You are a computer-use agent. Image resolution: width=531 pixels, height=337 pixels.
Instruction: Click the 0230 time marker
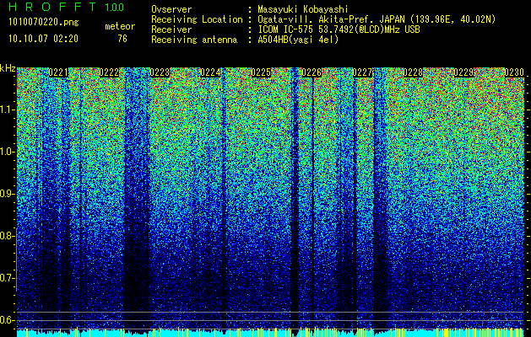coord(514,72)
